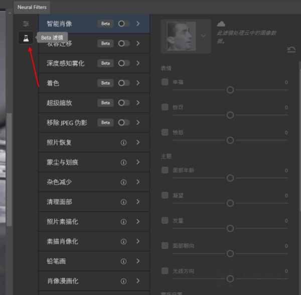Click the cloud icon beside face thumbnail
The image size is (301, 295).
pos(221,24)
